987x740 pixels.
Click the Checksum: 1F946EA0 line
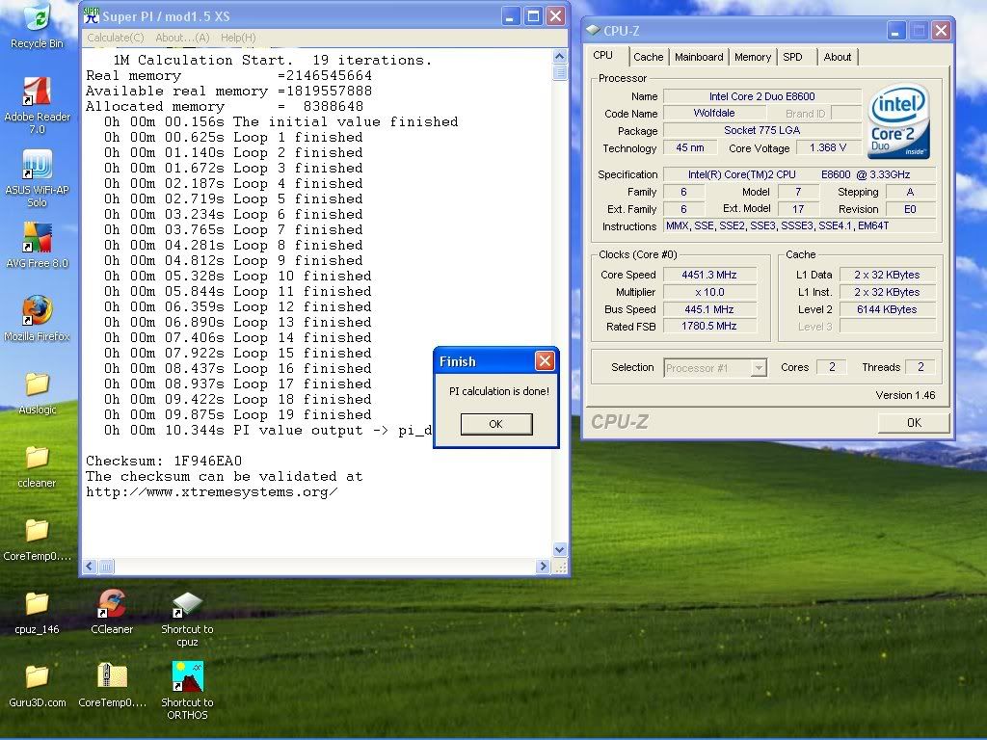(164, 462)
